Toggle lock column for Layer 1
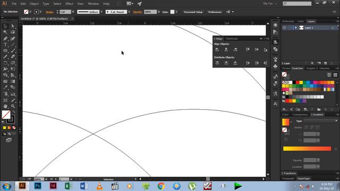 (x=290, y=28)
